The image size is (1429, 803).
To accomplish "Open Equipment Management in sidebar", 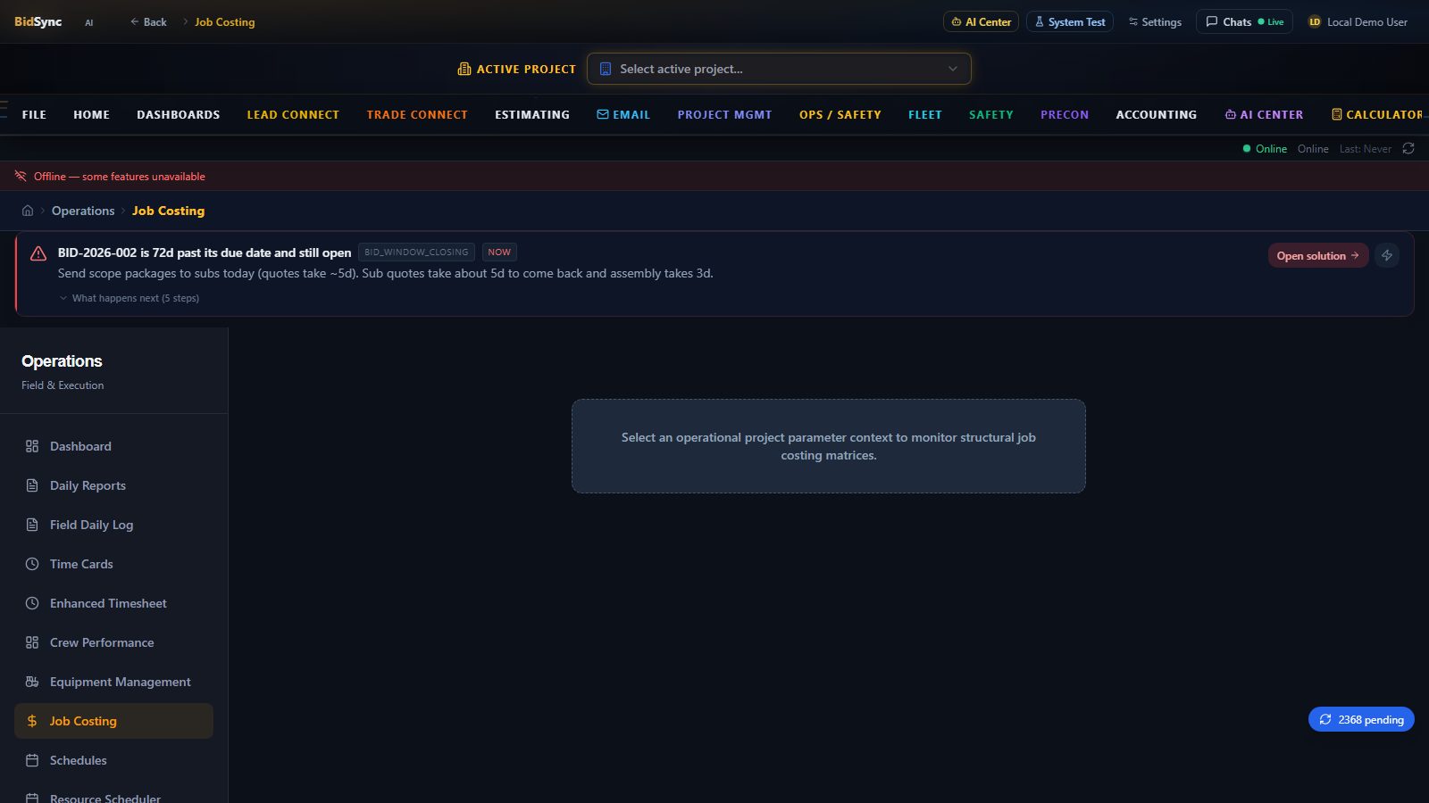I will (x=113, y=682).
